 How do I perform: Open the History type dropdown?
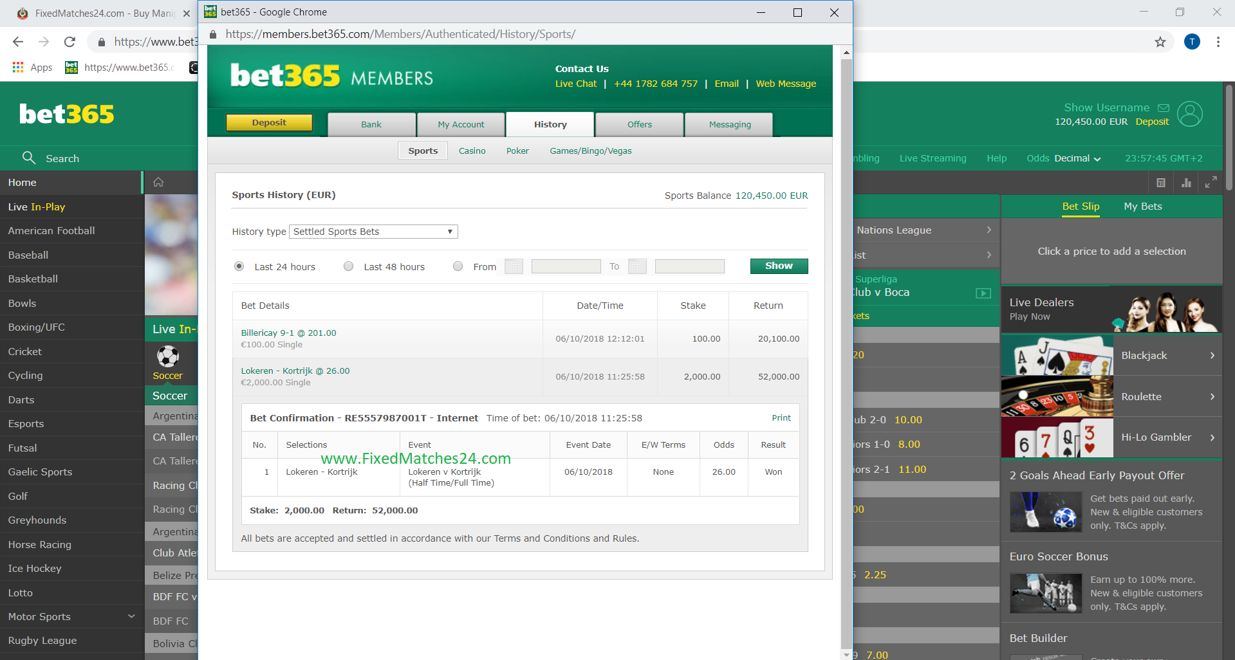(373, 232)
